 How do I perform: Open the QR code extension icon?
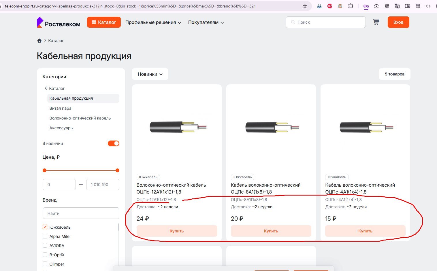coord(387,6)
